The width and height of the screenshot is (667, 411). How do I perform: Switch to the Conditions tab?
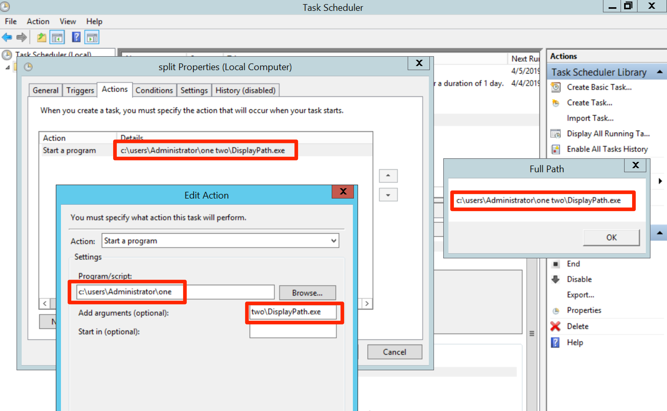click(x=154, y=90)
